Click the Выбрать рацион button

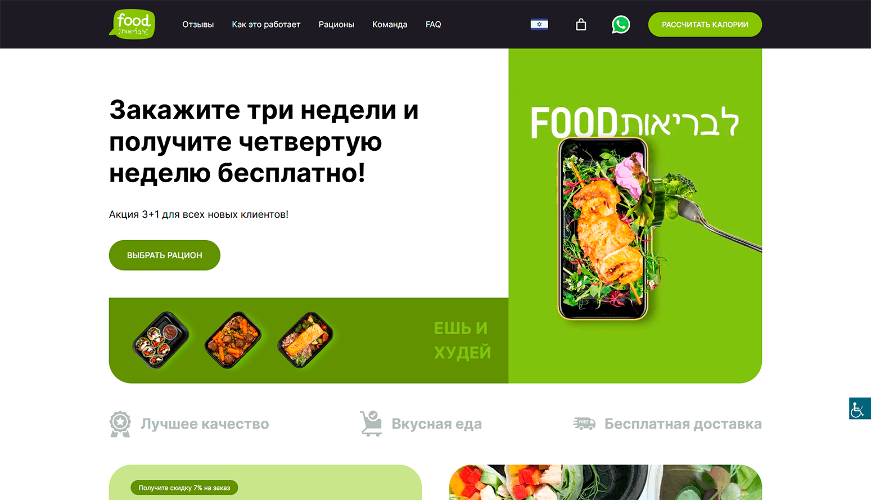[165, 255]
